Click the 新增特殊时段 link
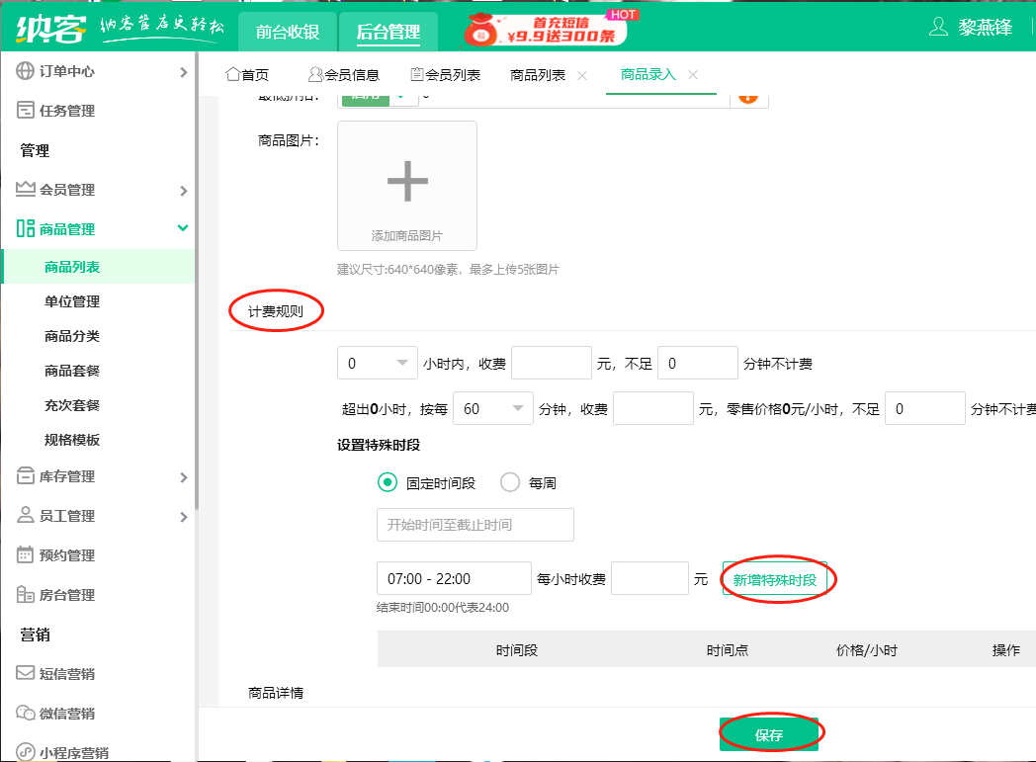Image resolution: width=1036 pixels, height=762 pixels. 776,579
